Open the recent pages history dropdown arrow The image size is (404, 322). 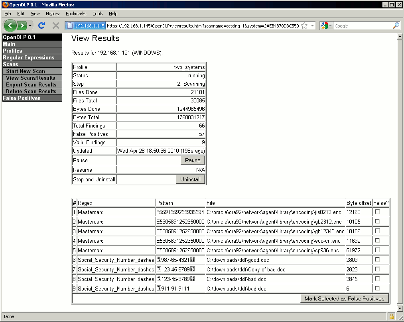click(30, 26)
